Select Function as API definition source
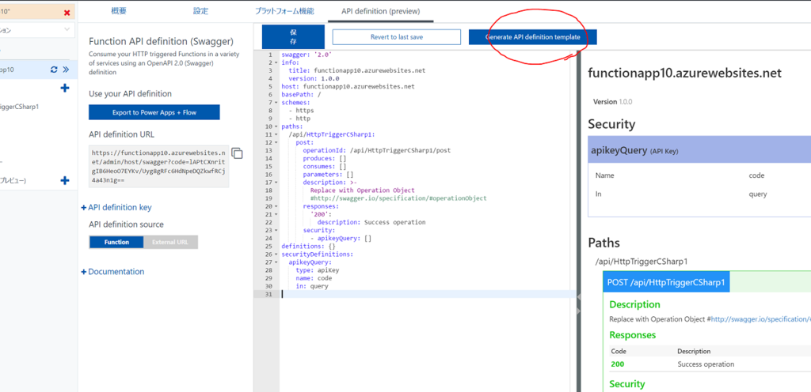This screenshot has height=392, width=811. [x=116, y=242]
